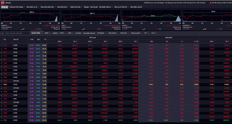Open the NGÂN HÀNG watchlist dropdown

37,33
